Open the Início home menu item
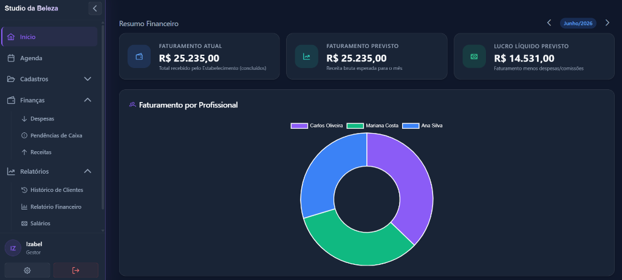Viewport: 622px width, 280px height. pos(50,37)
